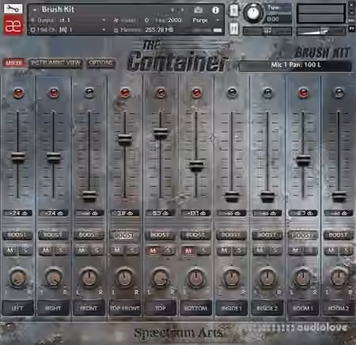The width and height of the screenshot is (356, 345).
Task: Solo the ROOM 2 channel with S
Action: 347,250
